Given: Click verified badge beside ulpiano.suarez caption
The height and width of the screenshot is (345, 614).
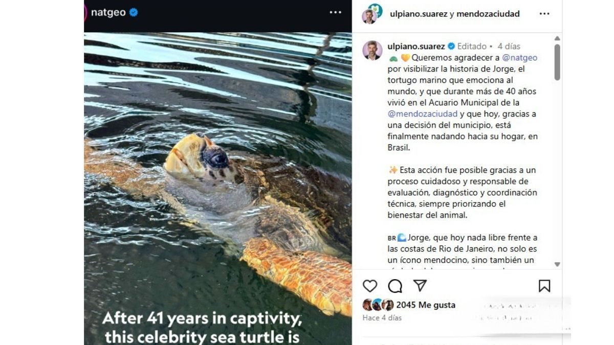Looking at the screenshot, I should click(x=451, y=47).
